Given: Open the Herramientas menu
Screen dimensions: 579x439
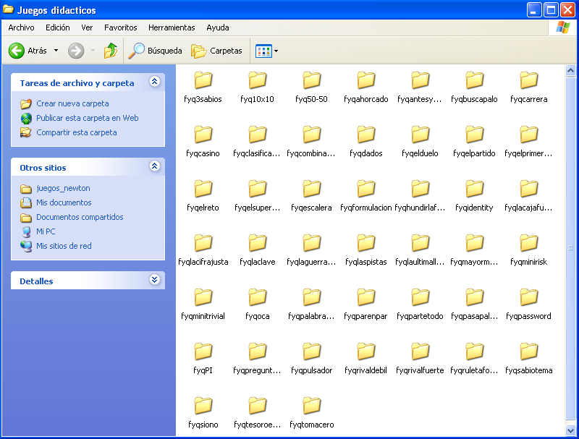Looking at the screenshot, I should click(172, 27).
